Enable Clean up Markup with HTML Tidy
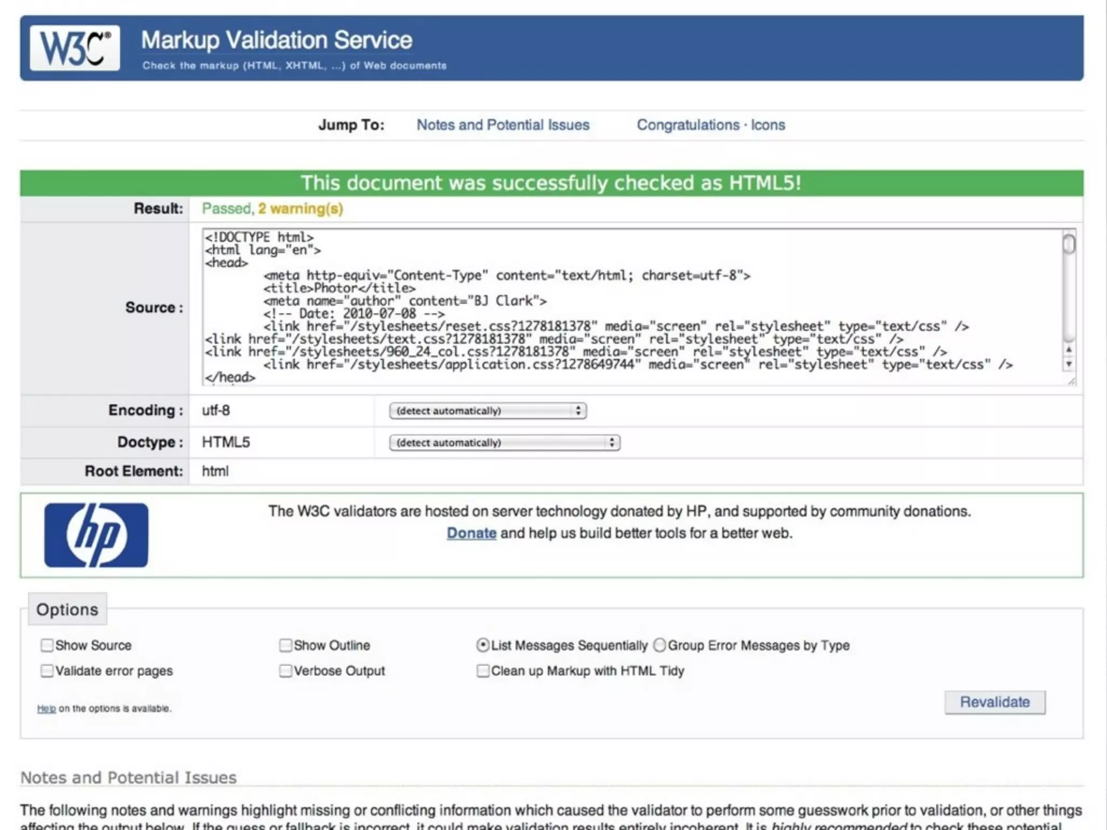 [x=483, y=671]
